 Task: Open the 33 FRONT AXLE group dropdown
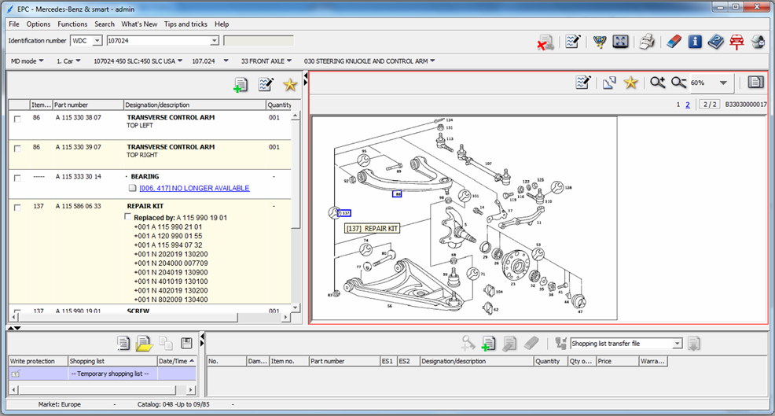pos(266,61)
